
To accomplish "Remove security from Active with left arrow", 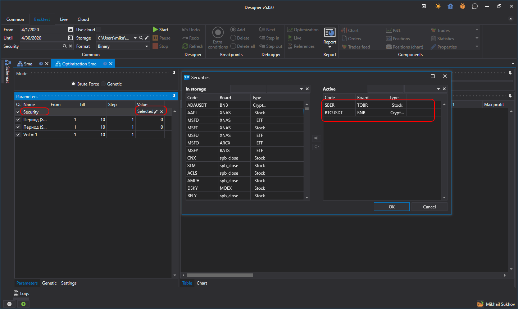I will coord(317,147).
